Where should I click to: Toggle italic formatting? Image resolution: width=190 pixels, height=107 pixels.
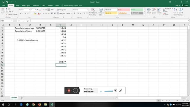tap(23, 13)
